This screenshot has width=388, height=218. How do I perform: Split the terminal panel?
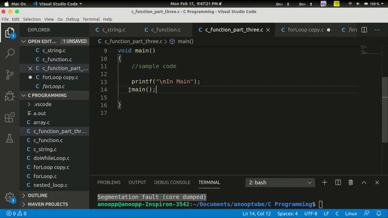[x=338, y=182]
